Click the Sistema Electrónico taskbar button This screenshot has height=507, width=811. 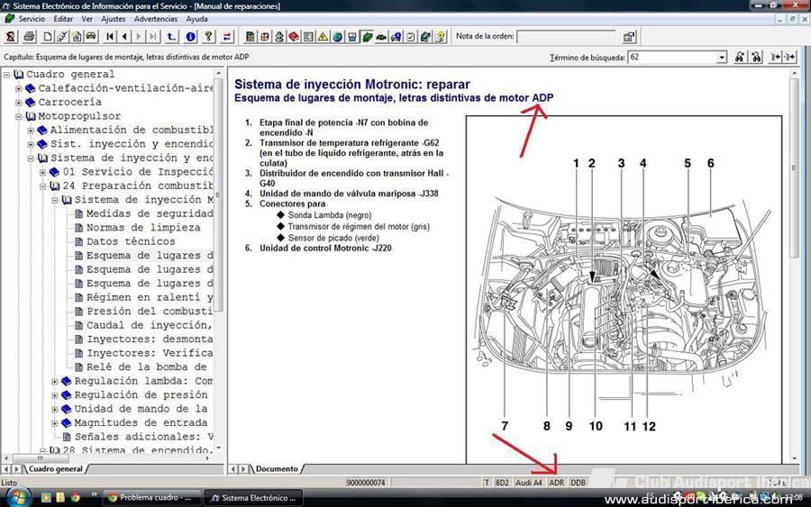[x=253, y=498]
